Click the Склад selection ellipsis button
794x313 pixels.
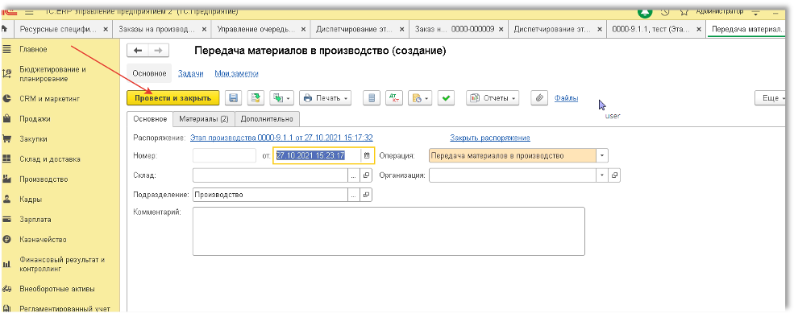[353, 175]
